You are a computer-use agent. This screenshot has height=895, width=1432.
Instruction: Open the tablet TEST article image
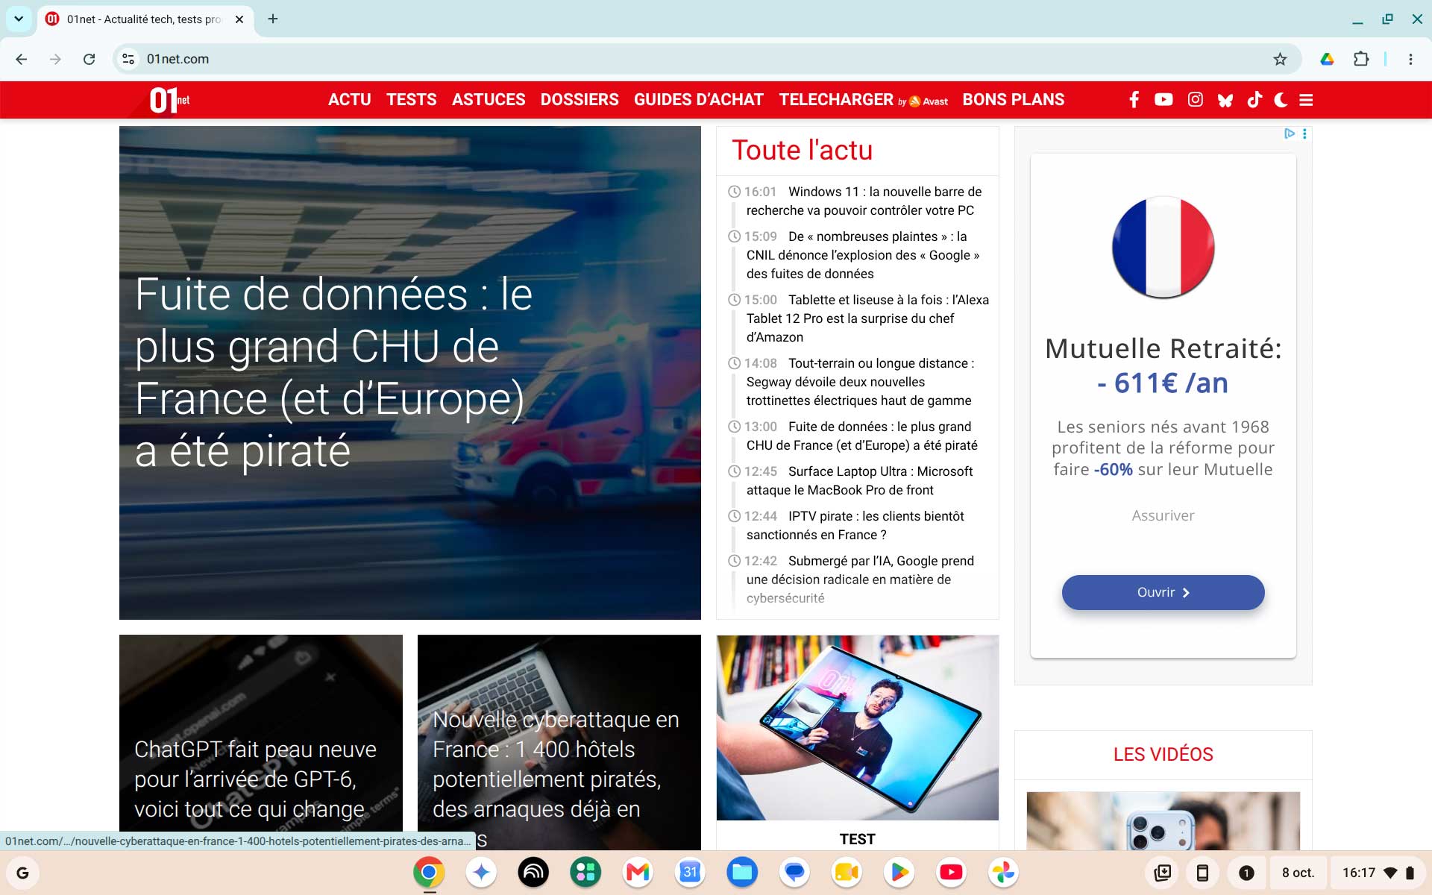click(858, 728)
